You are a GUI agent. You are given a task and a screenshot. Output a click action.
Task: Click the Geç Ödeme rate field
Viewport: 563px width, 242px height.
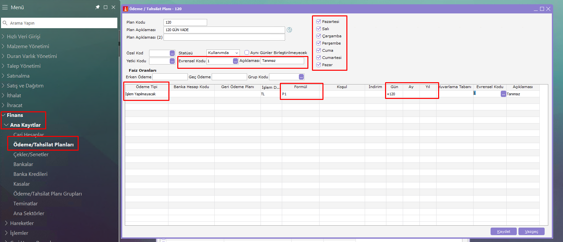[x=229, y=77]
